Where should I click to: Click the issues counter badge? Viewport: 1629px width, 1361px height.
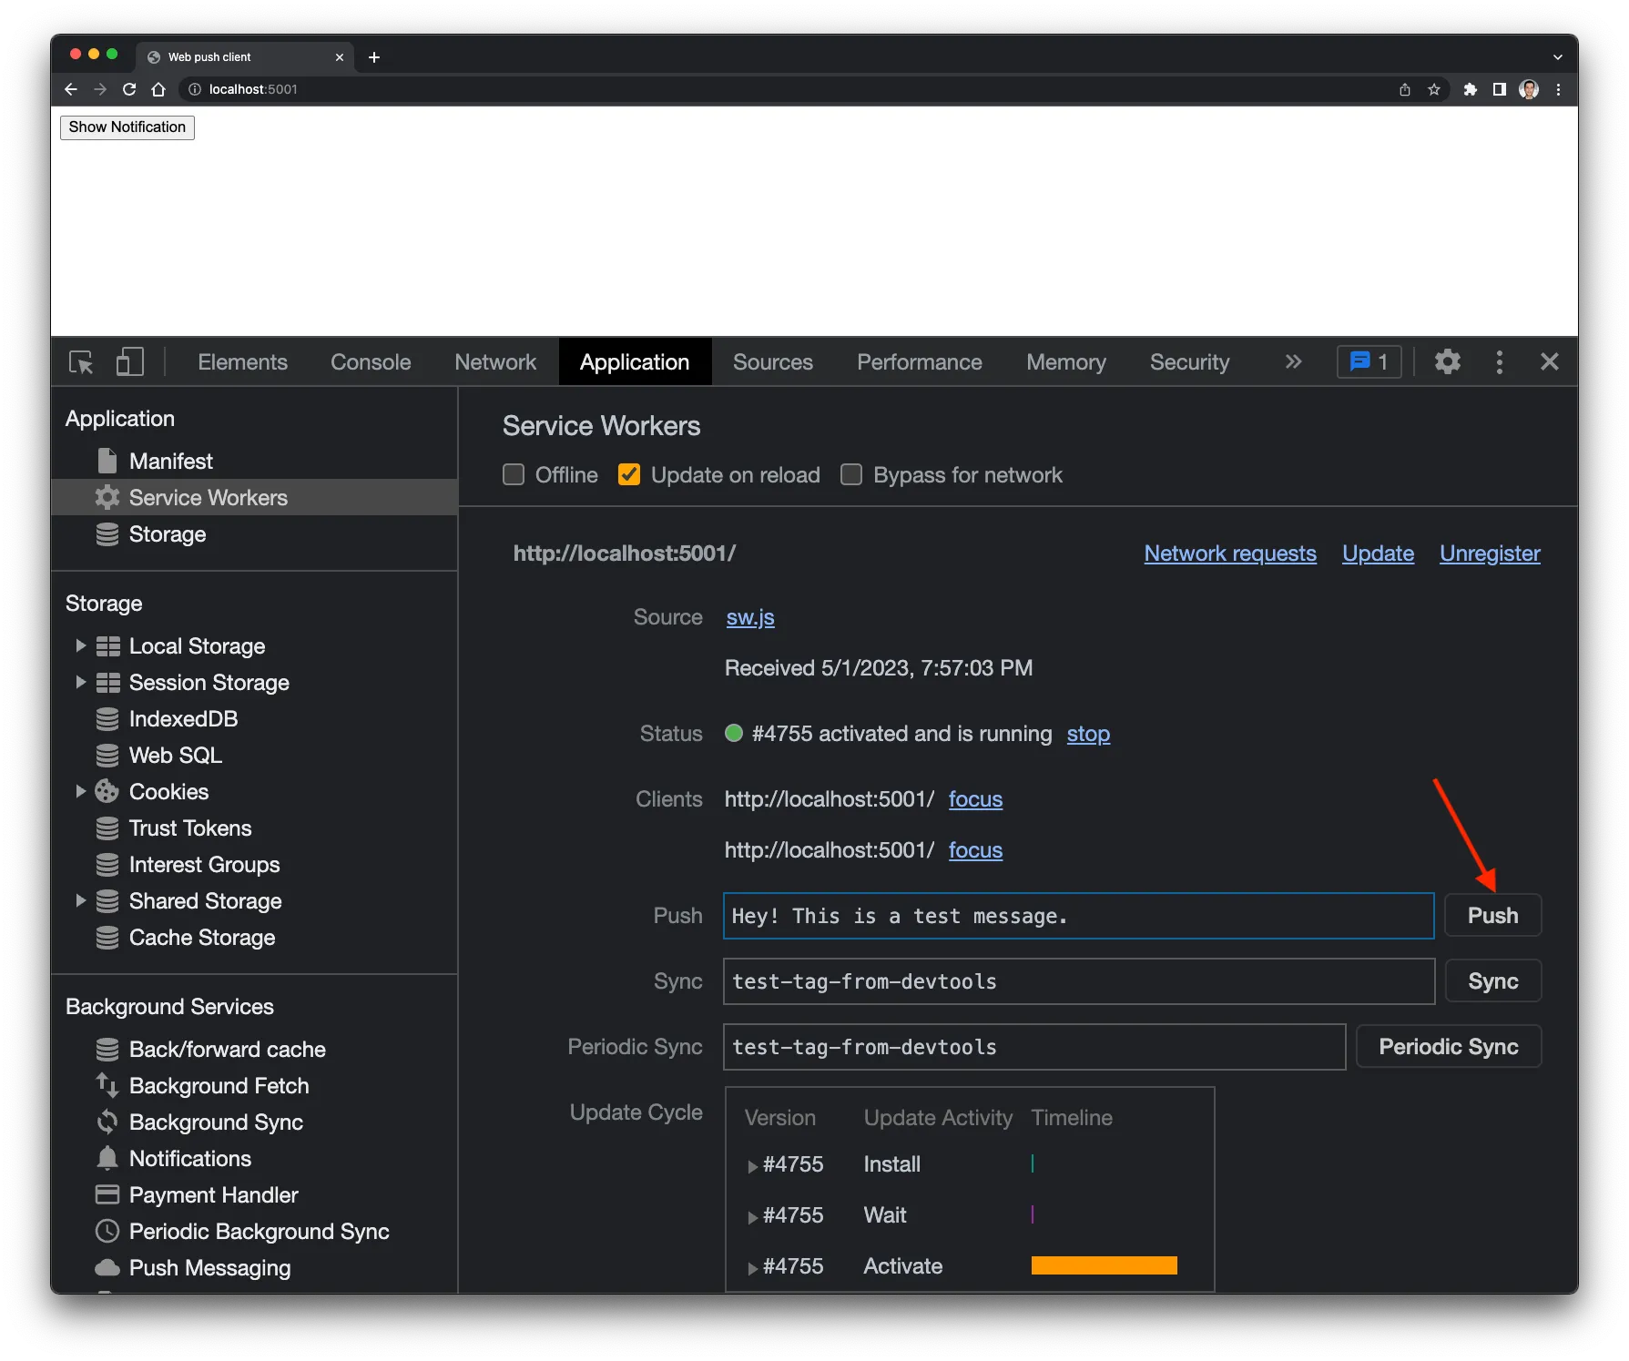coord(1368,362)
